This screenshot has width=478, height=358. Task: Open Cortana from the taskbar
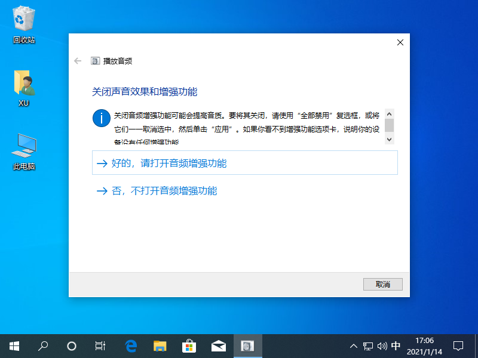[71, 346]
